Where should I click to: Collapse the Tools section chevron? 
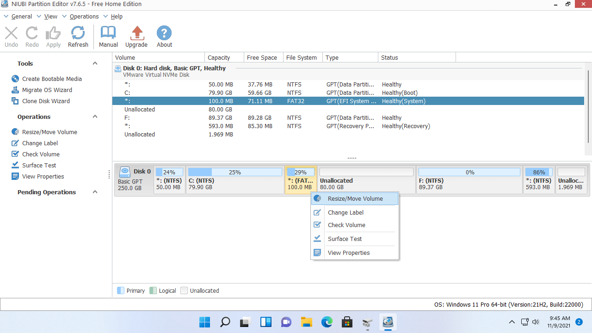pyautogui.click(x=95, y=63)
